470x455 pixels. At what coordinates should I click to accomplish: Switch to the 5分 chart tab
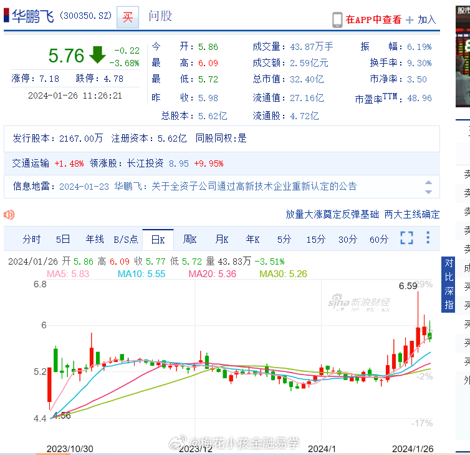(284, 239)
